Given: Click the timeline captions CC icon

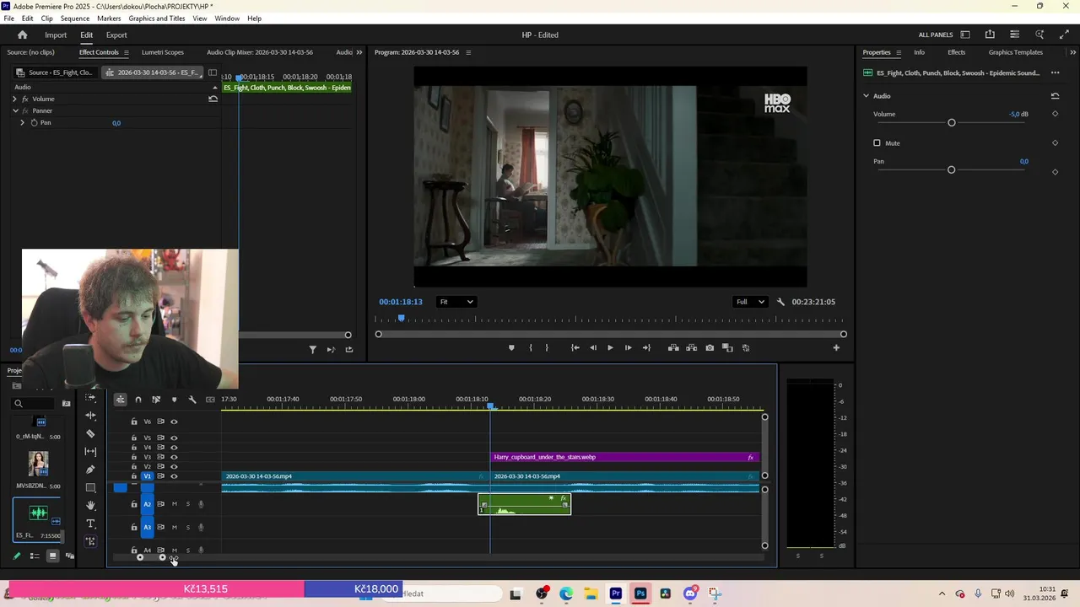Looking at the screenshot, I should point(210,400).
